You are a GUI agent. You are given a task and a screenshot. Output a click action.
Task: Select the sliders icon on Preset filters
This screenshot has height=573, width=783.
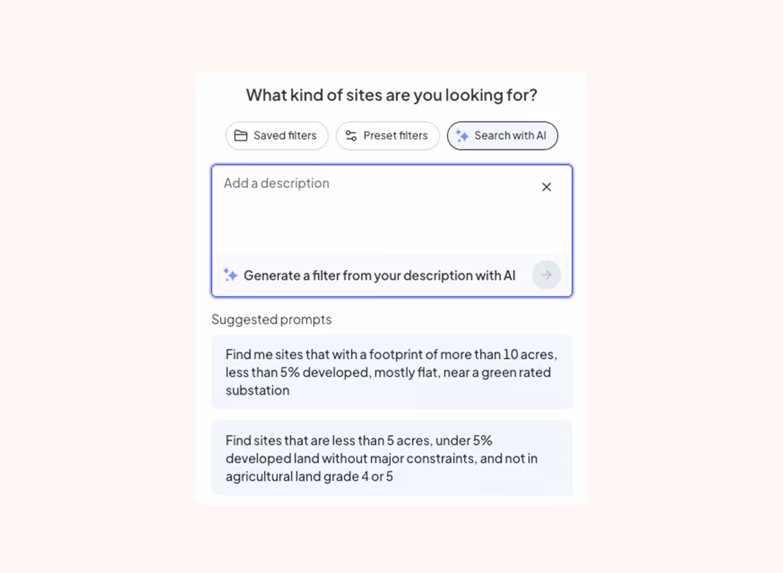tap(350, 136)
